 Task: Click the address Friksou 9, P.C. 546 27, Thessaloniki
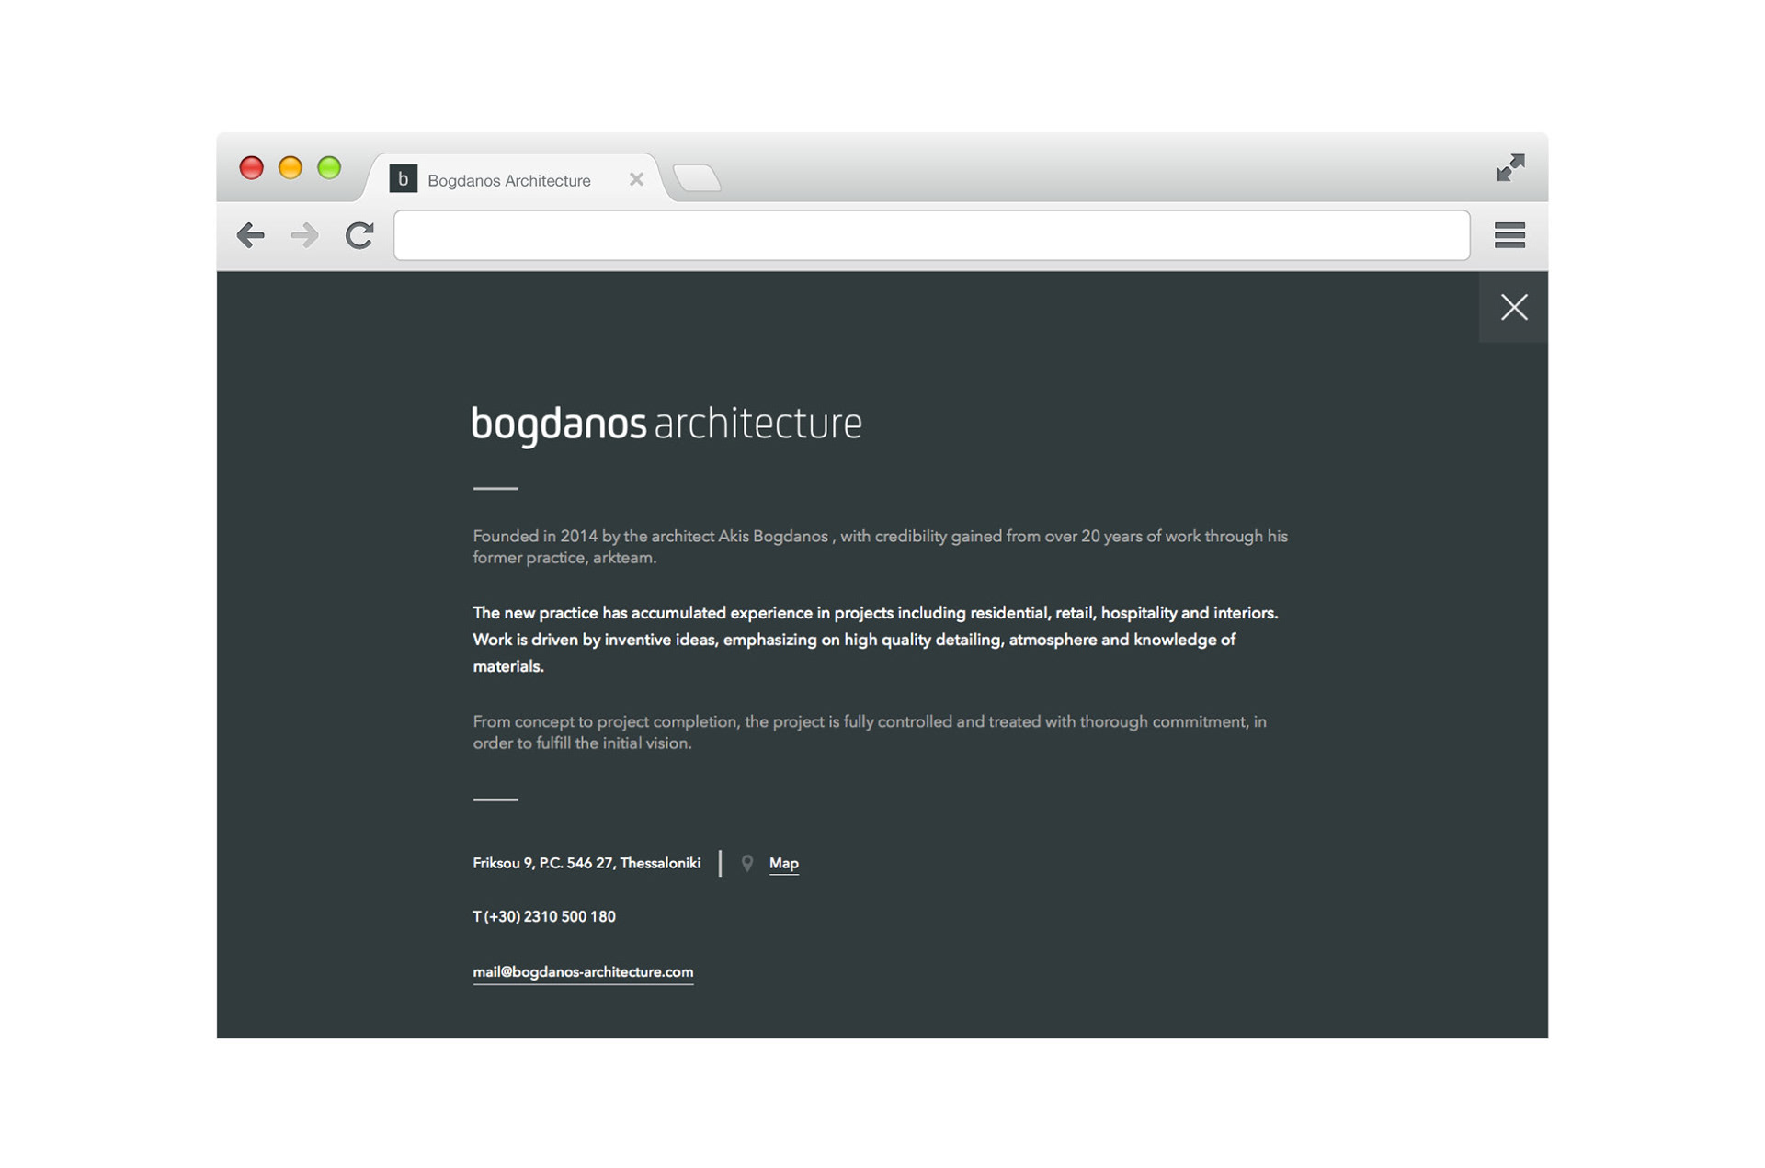(586, 863)
